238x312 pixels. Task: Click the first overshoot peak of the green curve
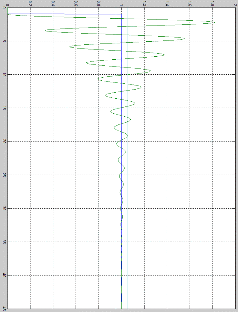214,22
